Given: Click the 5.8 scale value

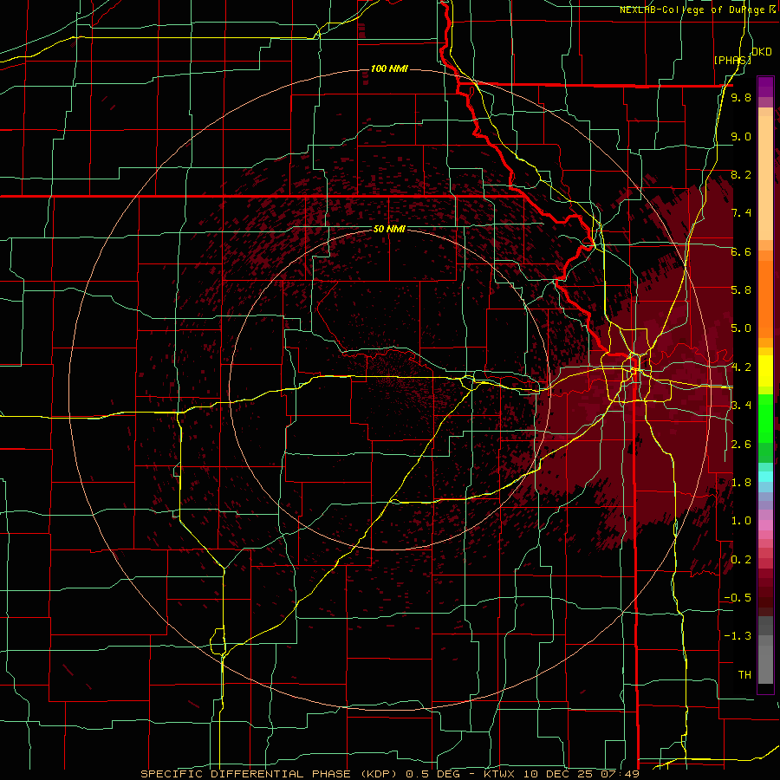Looking at the screenshot, I should [x=741, y=290].
